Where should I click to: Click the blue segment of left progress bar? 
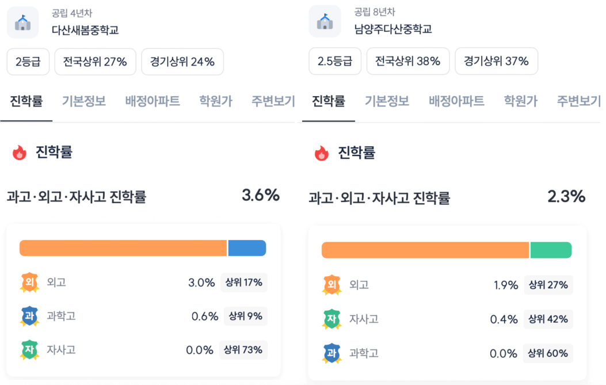pyautogui.click(x=247, y=248)
